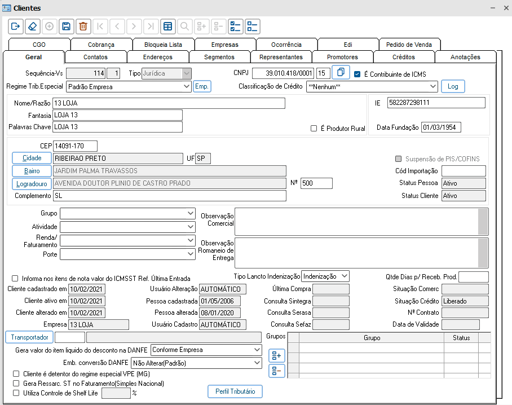Click the Transportador button
This screenshot has height=405, width=512.
pyautogui.click(x=29, y=337)
